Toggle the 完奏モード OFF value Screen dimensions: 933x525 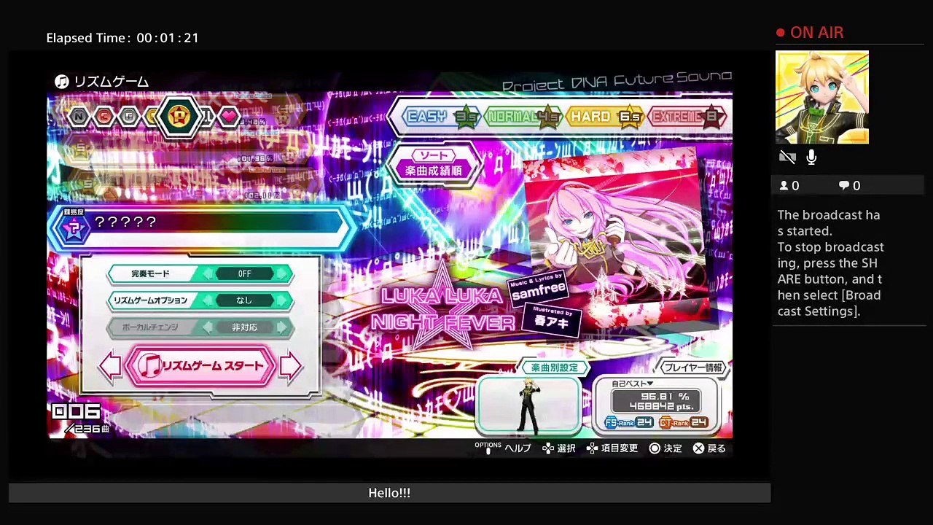click(244, 274)
